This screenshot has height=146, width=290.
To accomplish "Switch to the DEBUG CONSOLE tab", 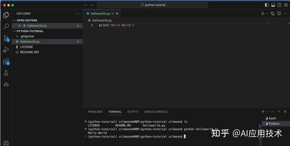I will 156,112.
